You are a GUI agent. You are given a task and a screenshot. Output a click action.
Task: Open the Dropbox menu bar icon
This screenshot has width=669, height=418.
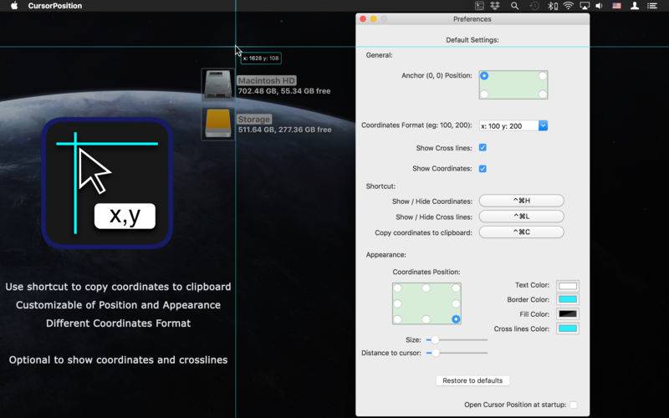pyautogui.click(x=495, y=6)
